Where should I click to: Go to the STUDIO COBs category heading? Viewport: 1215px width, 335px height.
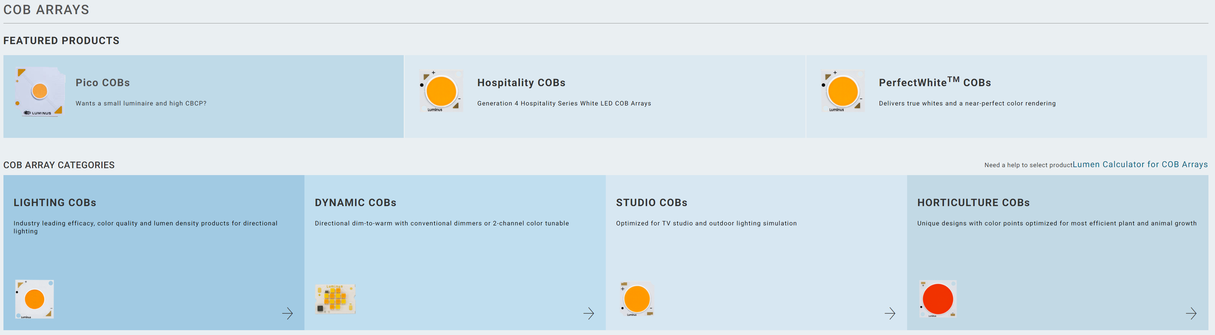point(651,203)
